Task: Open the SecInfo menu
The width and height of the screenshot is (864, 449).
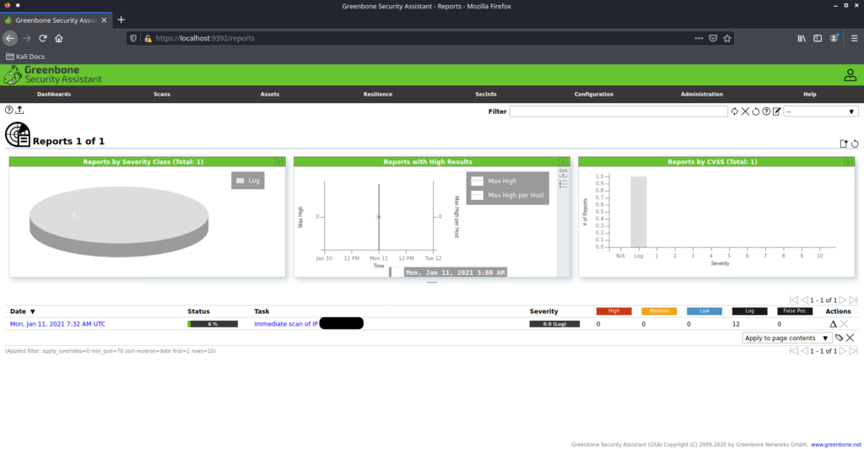Action: [486, 95]
